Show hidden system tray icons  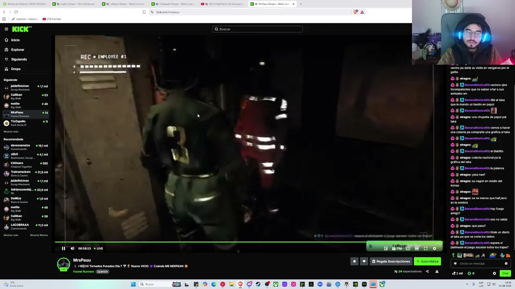coord(468,284)
